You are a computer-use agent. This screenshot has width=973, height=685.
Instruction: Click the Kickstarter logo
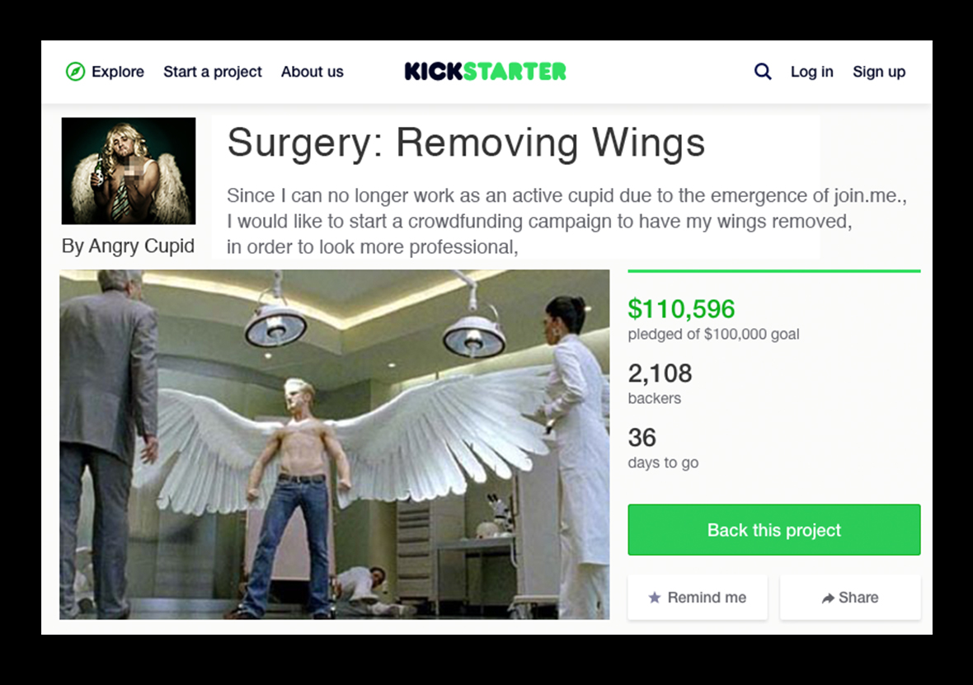click(485, 72)
